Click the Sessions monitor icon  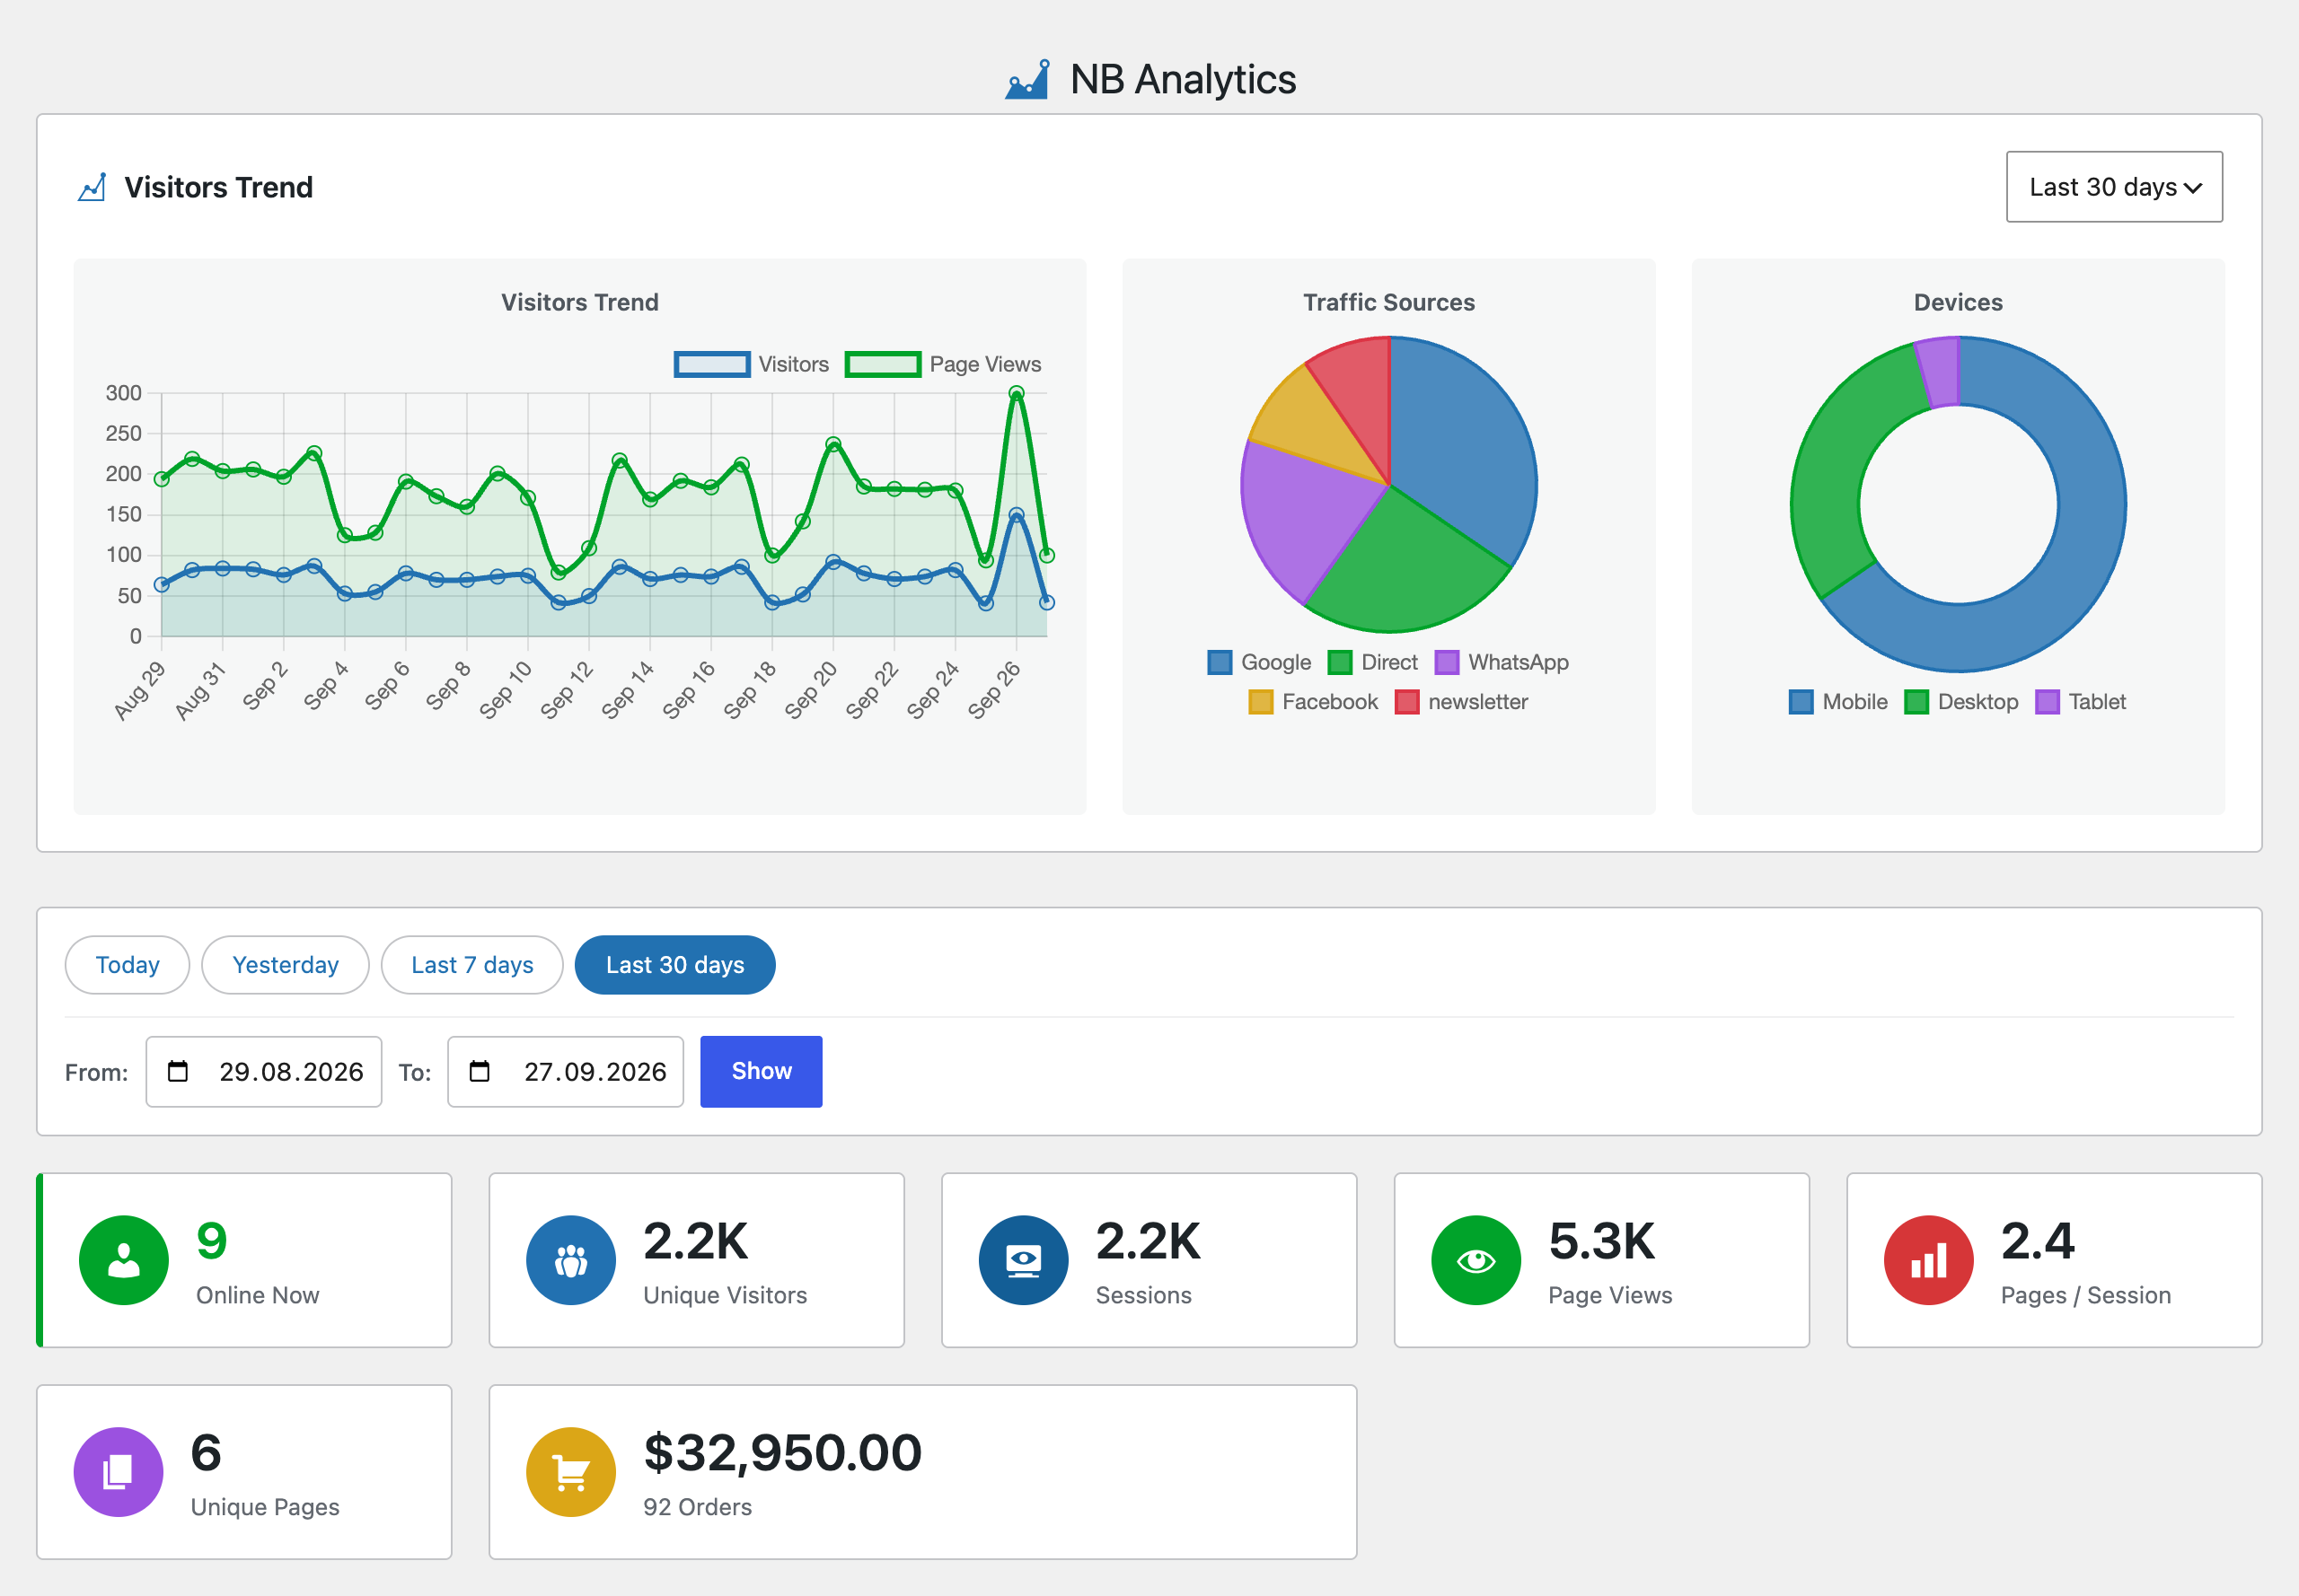point(1024,1260)
